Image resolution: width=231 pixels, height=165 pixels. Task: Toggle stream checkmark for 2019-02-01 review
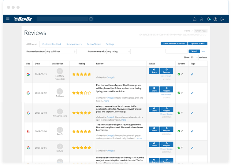point(179,148)
